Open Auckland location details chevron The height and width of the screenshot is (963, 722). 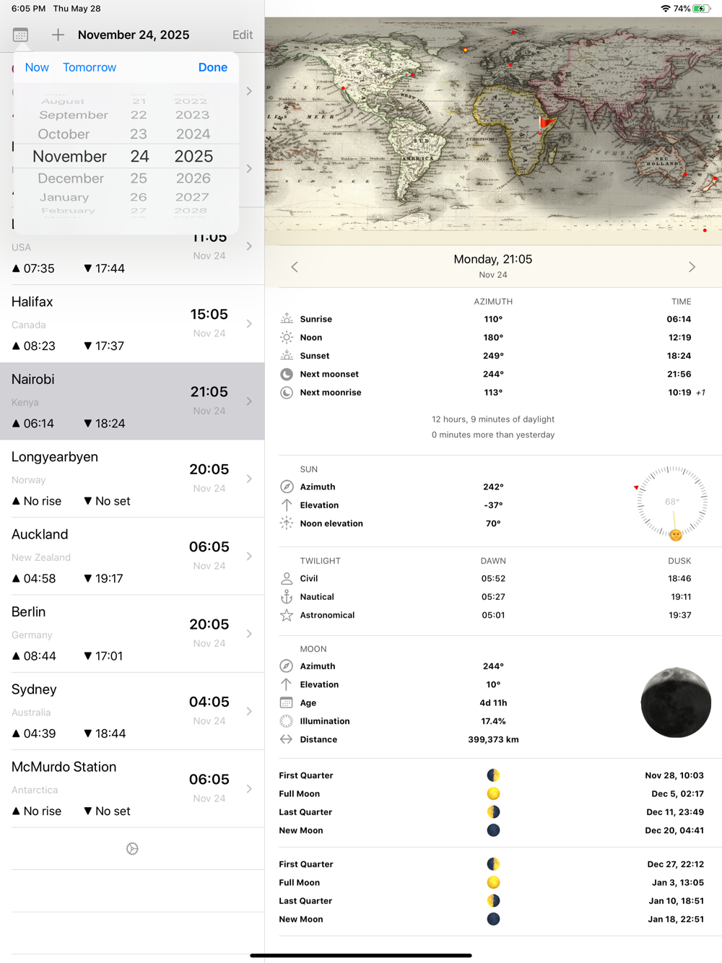click(x=249, y=557)
